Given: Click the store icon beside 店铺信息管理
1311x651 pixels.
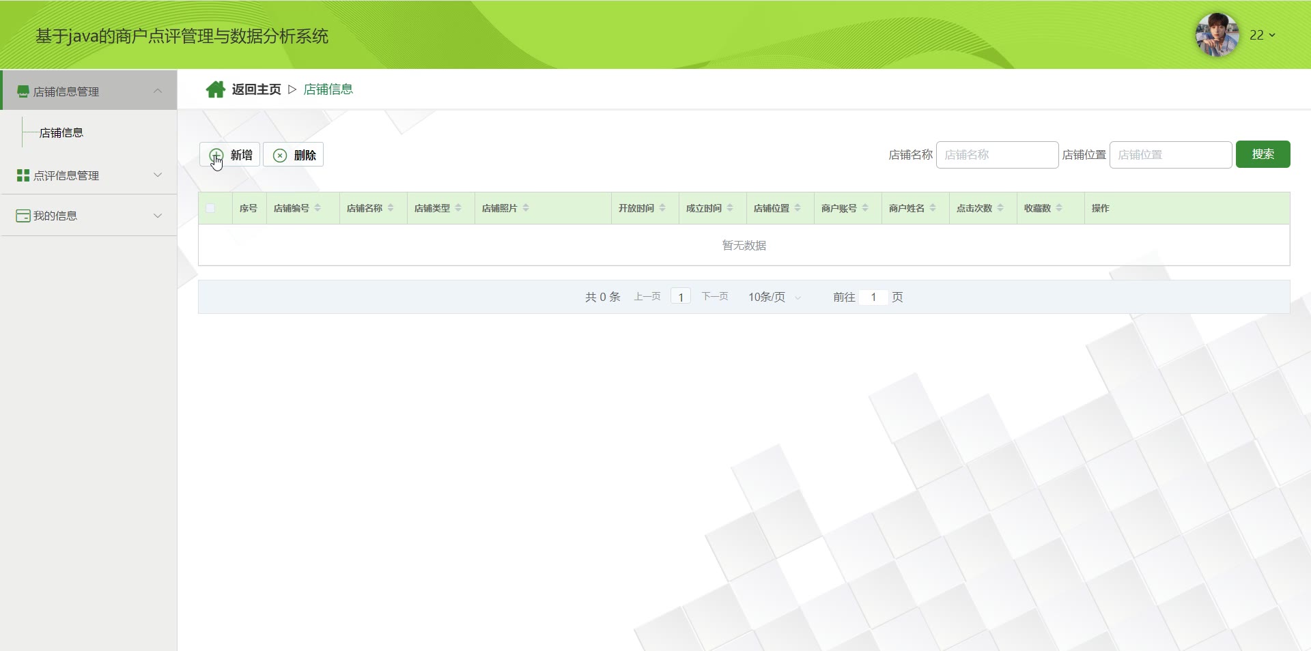Looking at the screenshot, I should [23, 91].
